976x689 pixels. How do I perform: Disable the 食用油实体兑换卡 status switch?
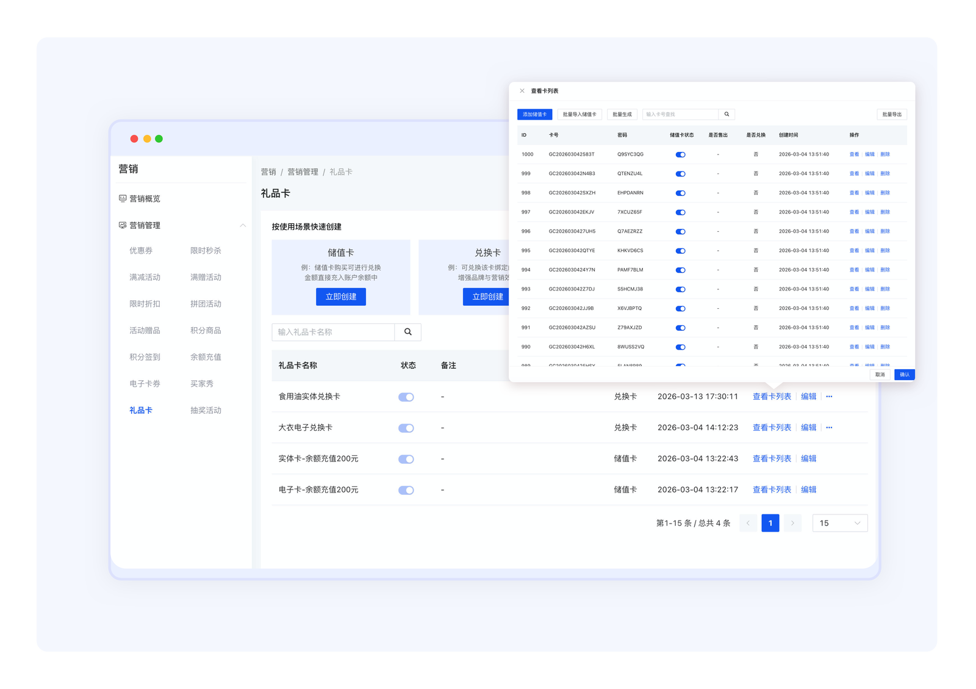point(406,397)
